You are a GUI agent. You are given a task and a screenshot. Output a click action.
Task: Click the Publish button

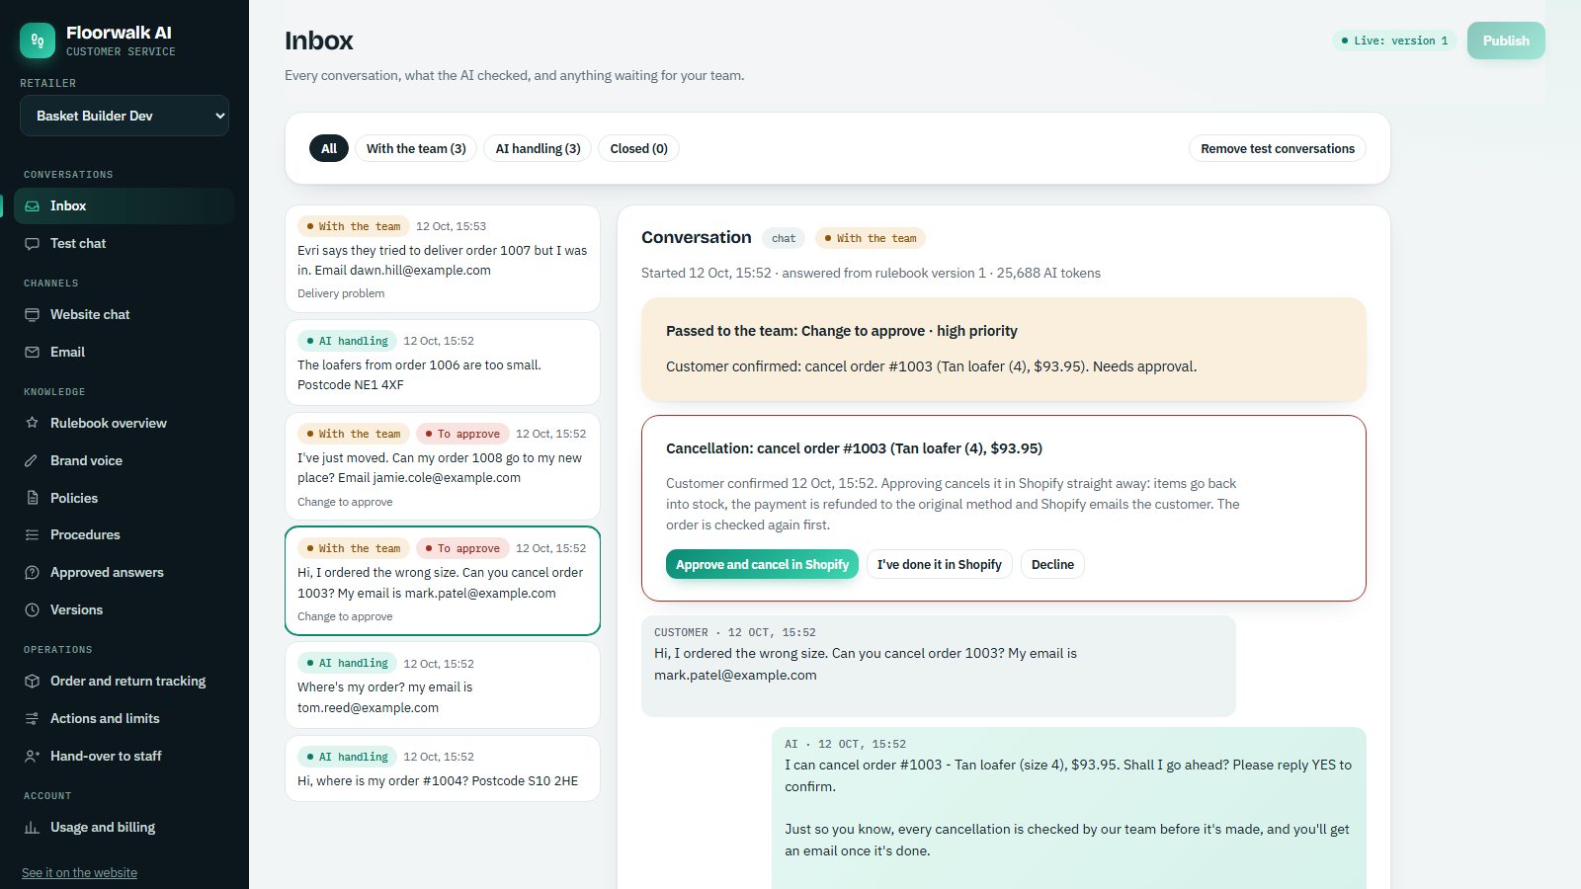click(x=1506, y=40)
